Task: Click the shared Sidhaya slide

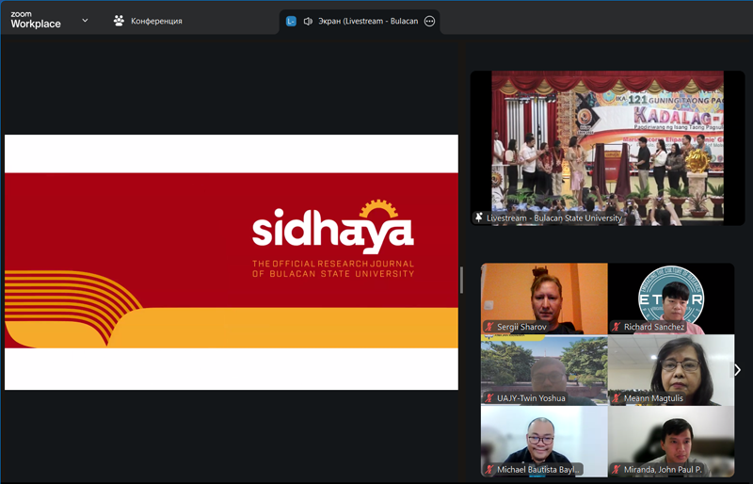Action: click(231, 262)
